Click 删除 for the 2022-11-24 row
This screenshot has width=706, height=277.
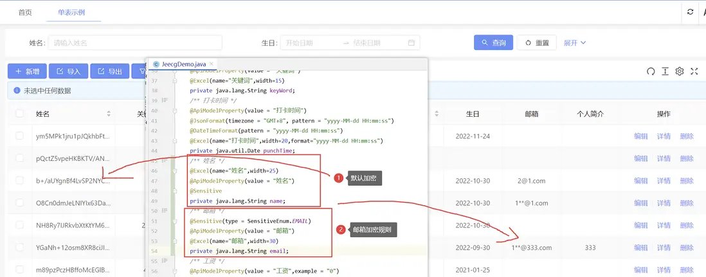point(687,136)
